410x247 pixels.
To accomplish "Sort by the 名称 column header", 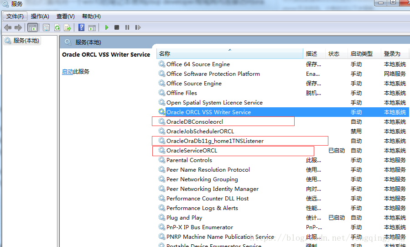I will coord(229,53).
